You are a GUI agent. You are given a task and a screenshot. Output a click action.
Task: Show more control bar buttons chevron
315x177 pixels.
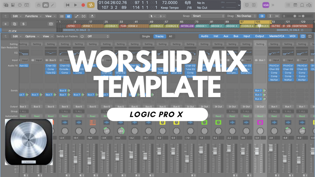pyautogui.click(x=273, y=5)
